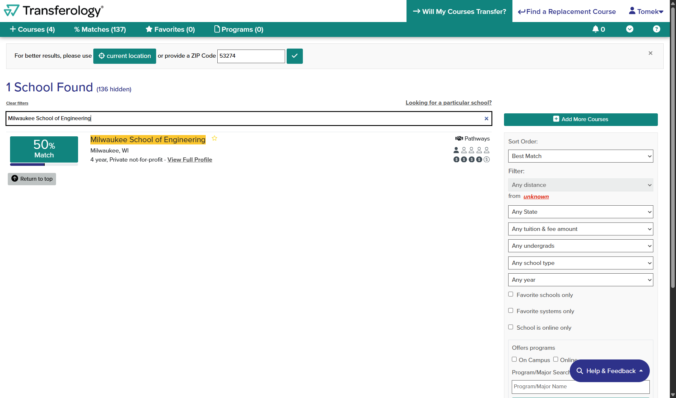This screenshot has height=398, width=676.
Task: Open Looking for a particular school link
Action: coord(449,103)
